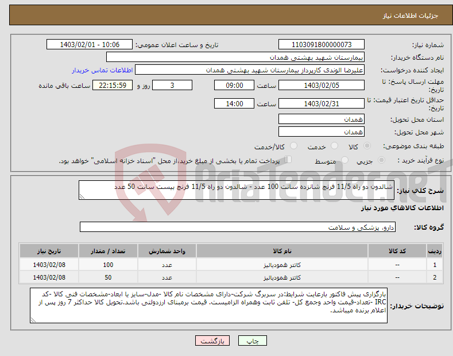Click the تعداد / مقدار column header

tap(108, 251)
